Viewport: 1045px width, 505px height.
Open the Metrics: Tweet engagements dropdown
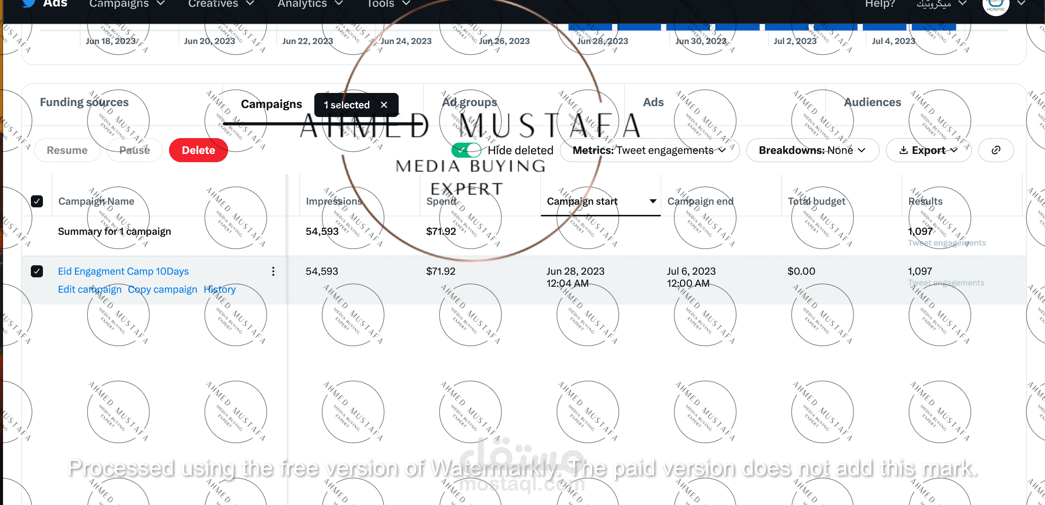649,150
